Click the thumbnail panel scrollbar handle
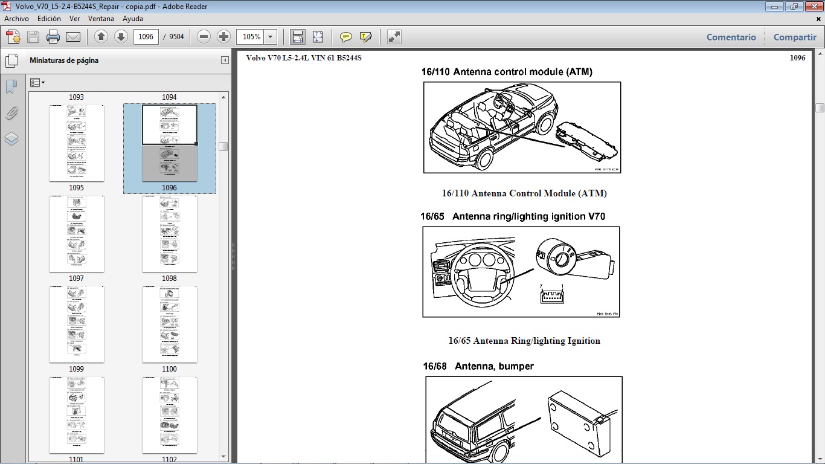The width and height of the screenshot is (825, 464). click(x=223, y=146)
